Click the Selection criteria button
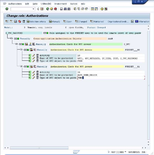154x155 pixels. (36, 21)
